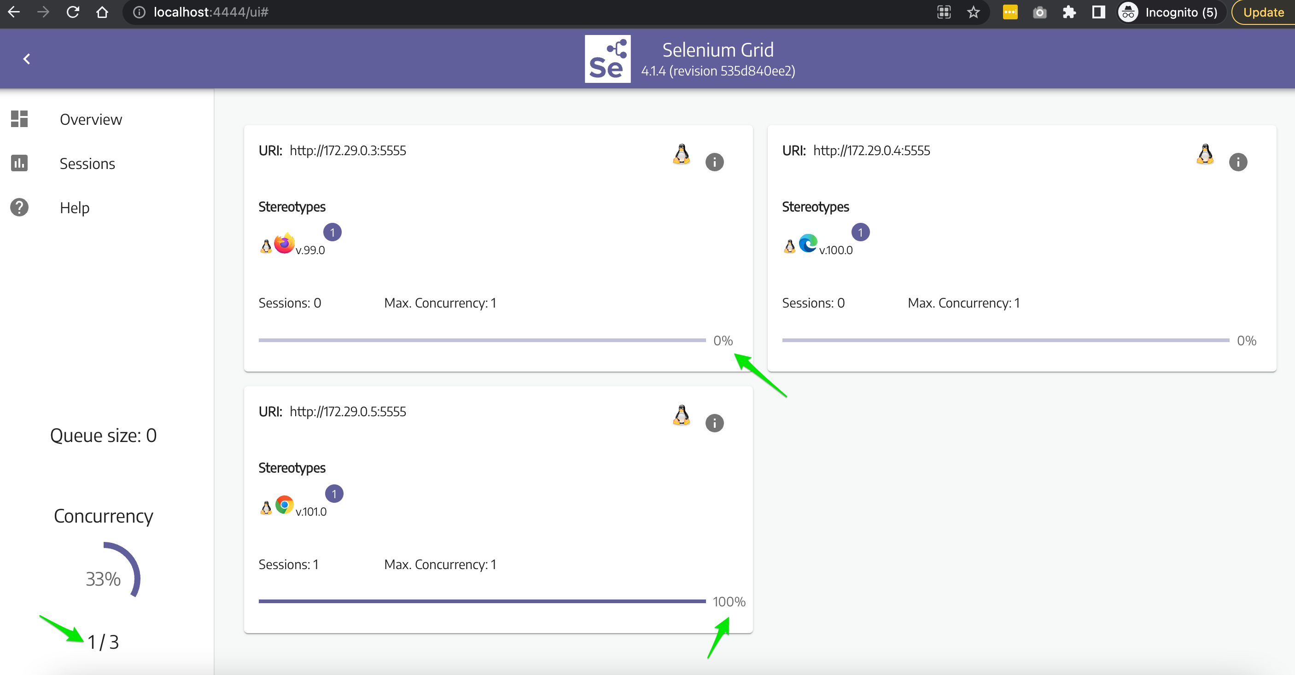1295x675 pixels.
Task: Show info for node 172.29.0.5
Action: click(x=714, y=423)
